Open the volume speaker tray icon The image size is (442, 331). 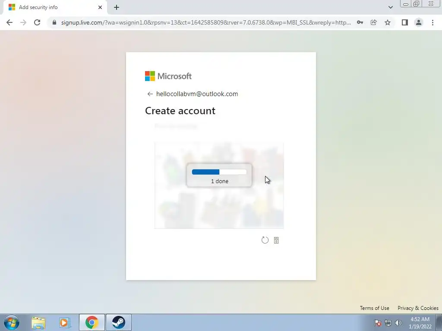(398, 322)
